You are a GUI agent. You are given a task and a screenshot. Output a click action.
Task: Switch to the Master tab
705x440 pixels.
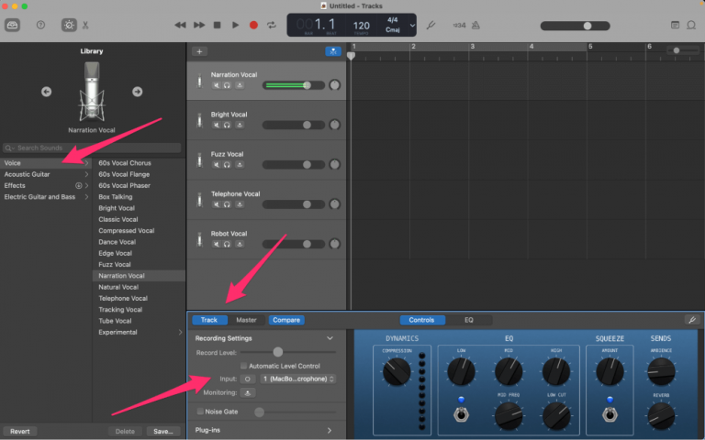click(246, 320)
